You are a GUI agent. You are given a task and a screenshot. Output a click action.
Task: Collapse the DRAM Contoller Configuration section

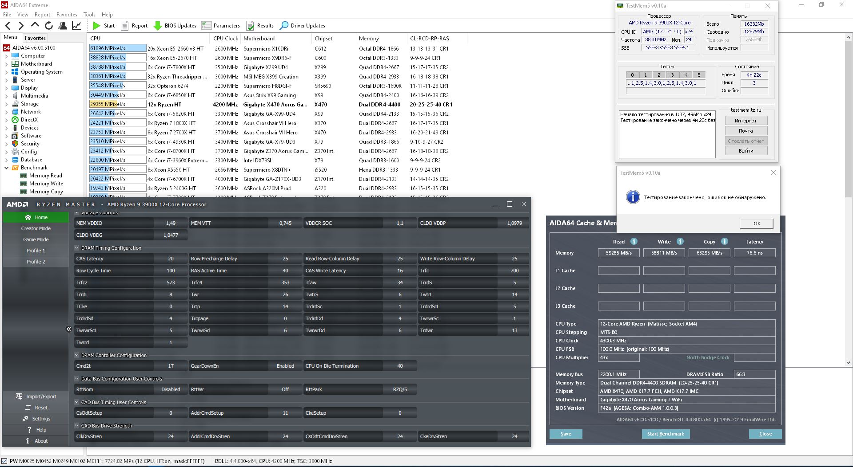pos(77,355)
